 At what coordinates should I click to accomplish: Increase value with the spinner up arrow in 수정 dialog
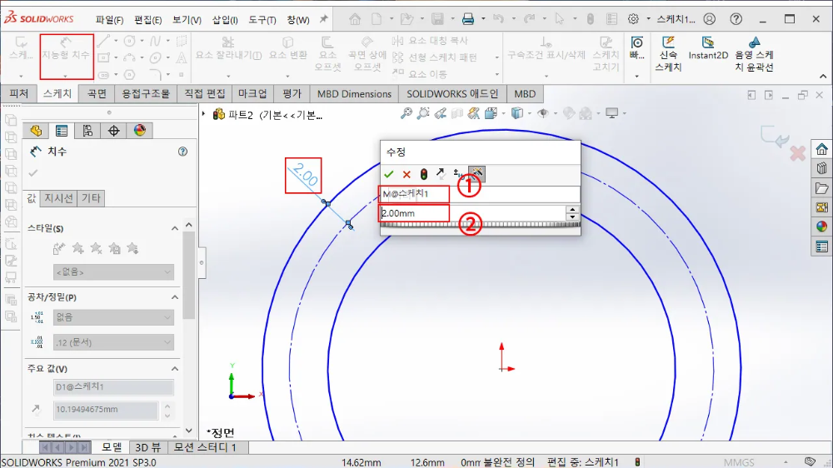[572, 209]
